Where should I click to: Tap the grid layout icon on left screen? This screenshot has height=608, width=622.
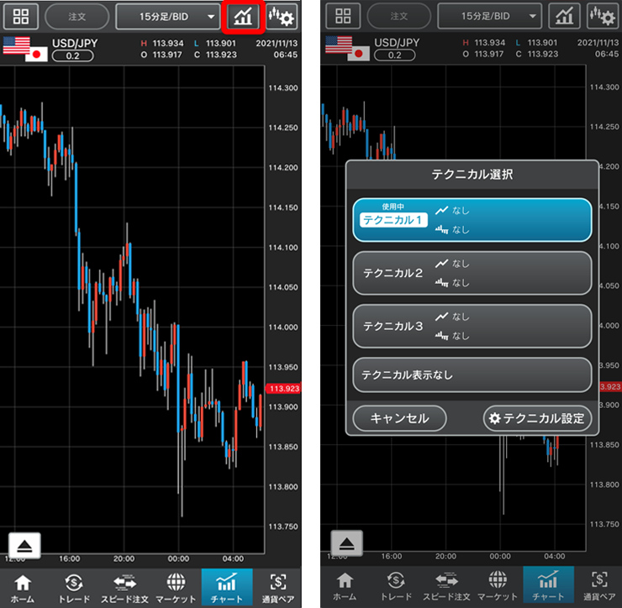click(20, 16)
